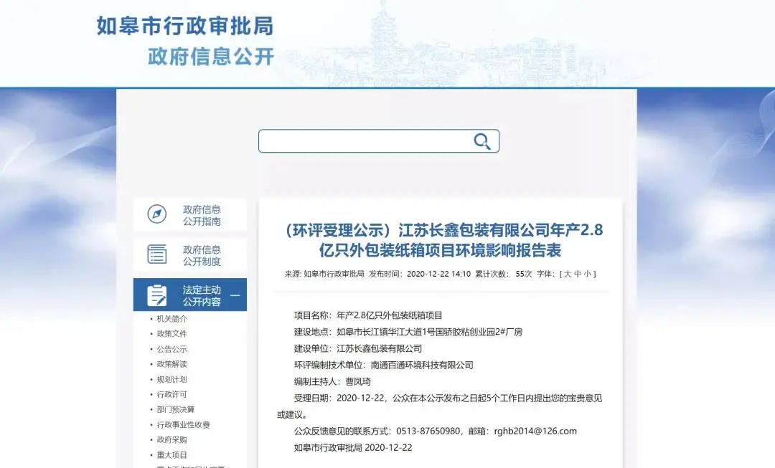Image resolution: width=775 pixels, height=468 pixels.
Task: Click the line 编制主持人：曹凤琦
Action: pos(332,381)
